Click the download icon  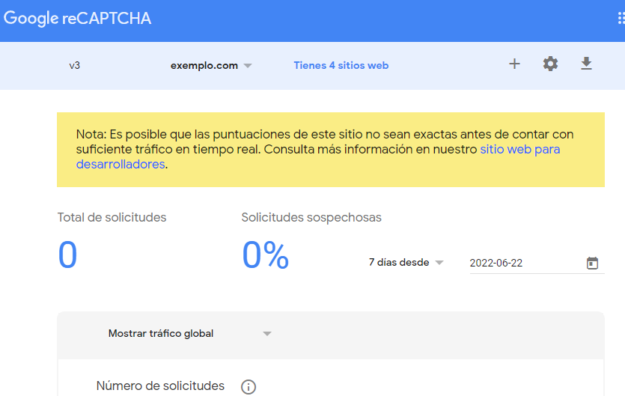coord(586,64)
